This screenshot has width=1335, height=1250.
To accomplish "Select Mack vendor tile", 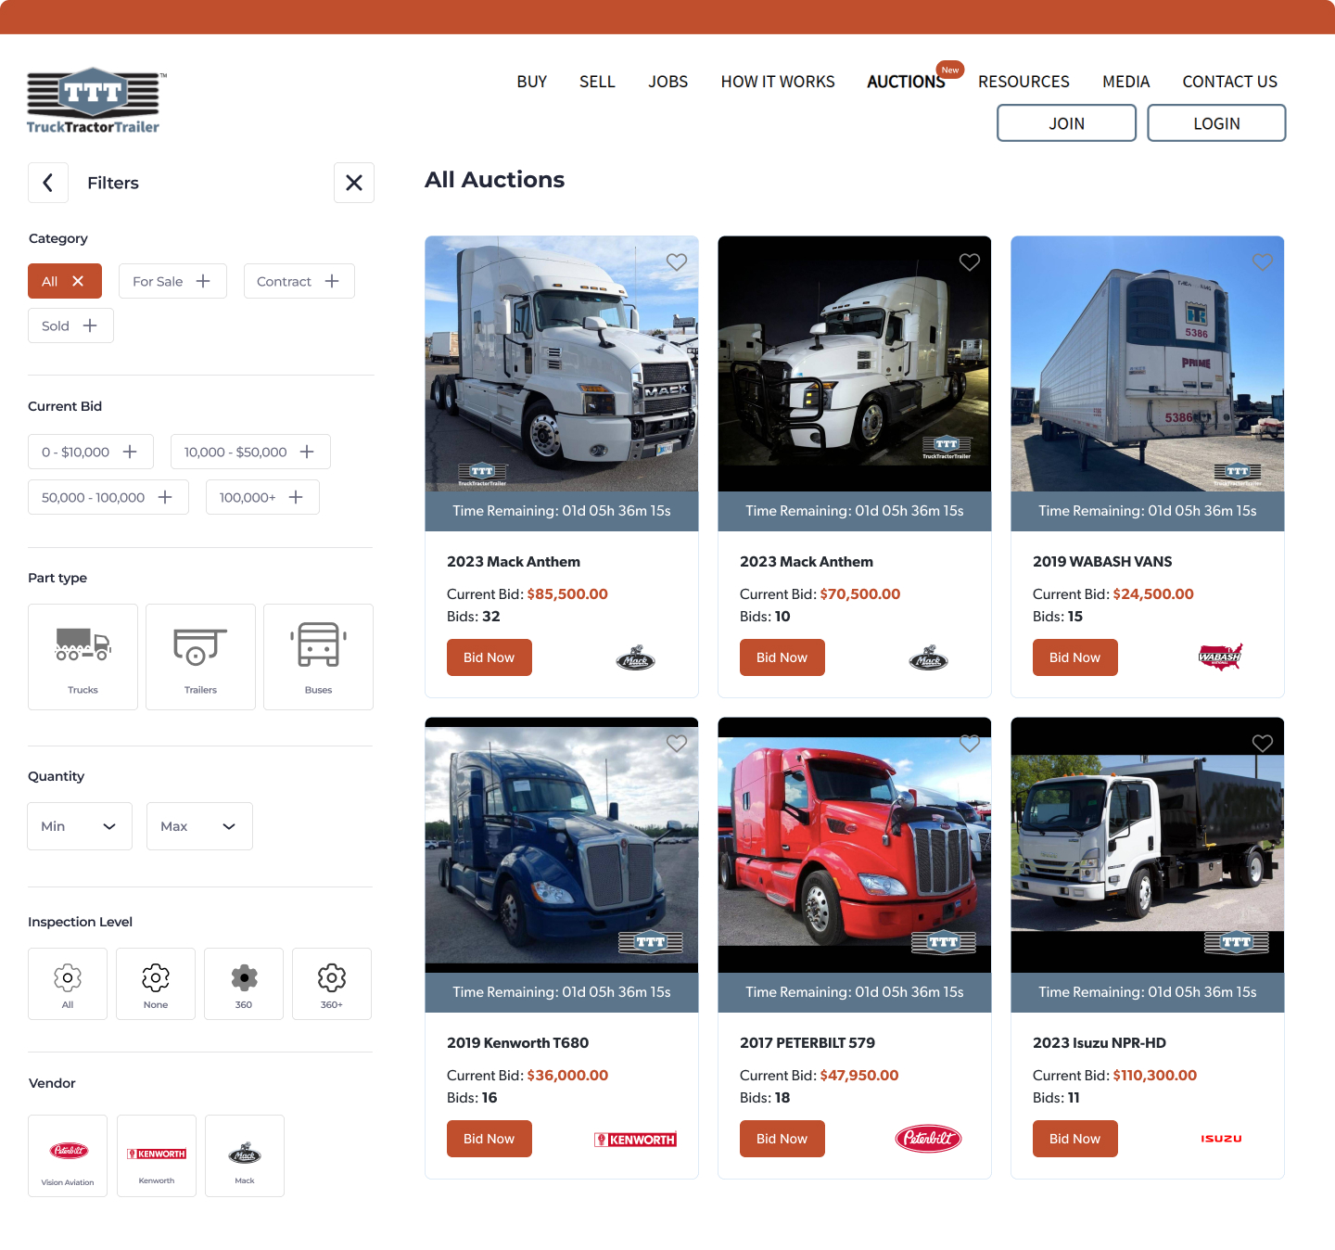I will pos(245,1155).
